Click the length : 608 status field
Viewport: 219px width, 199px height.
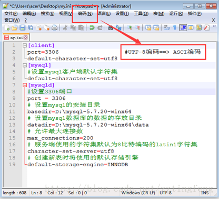(x=15, y=193)
